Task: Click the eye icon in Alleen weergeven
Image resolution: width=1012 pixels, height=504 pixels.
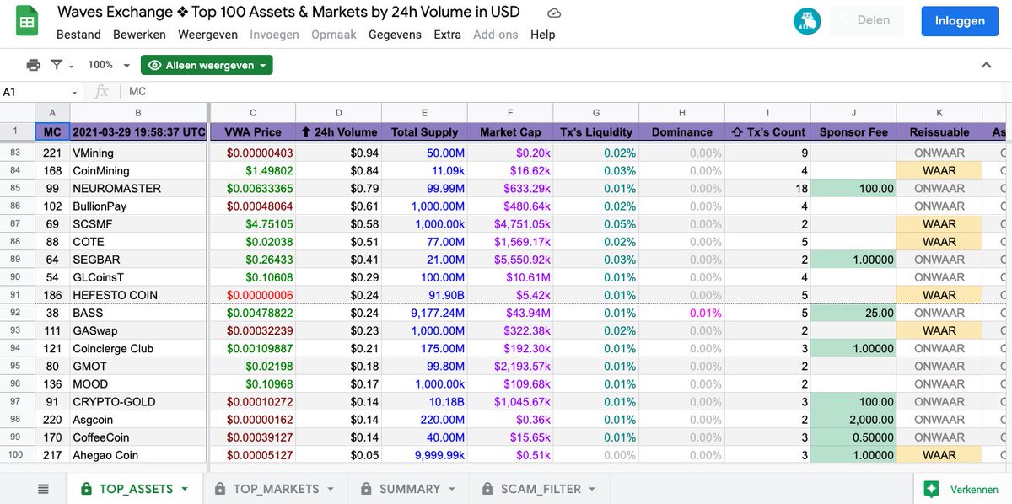Action: pyautogui.click(x=154, y=65)
